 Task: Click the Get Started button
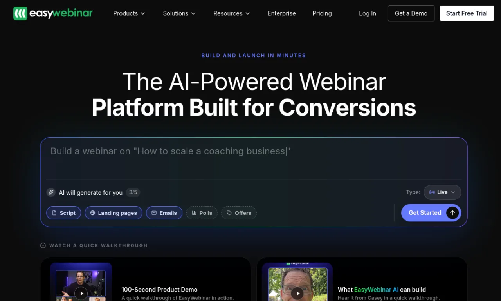click(x=431, y=213)
